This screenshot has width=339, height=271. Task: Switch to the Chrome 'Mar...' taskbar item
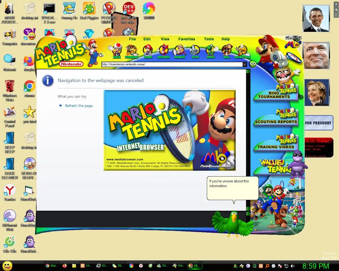[x=51, y=266]
